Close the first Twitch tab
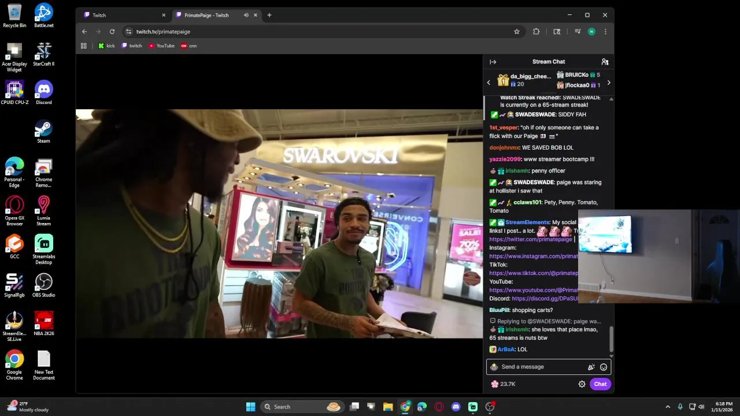 point(164,15)
